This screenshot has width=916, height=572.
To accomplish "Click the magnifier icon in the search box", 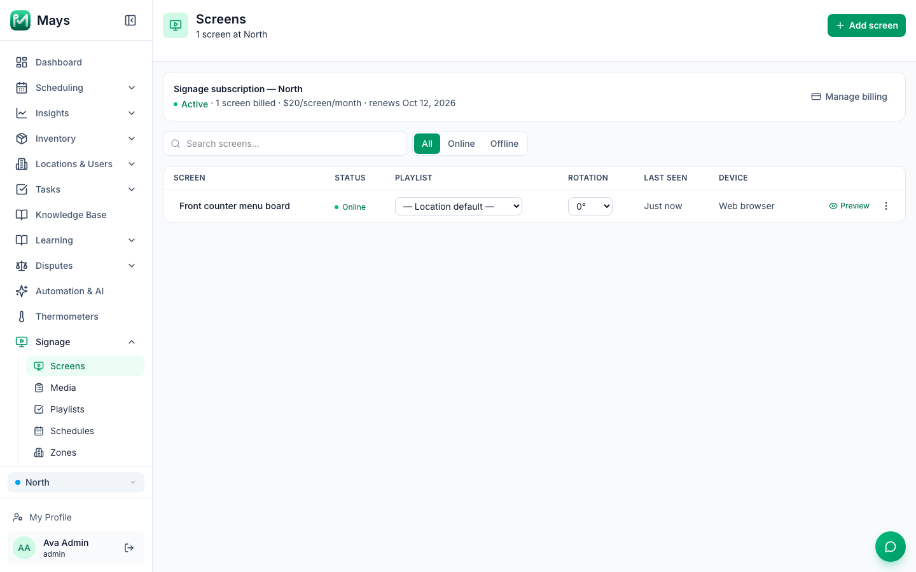I will point(176,144).
